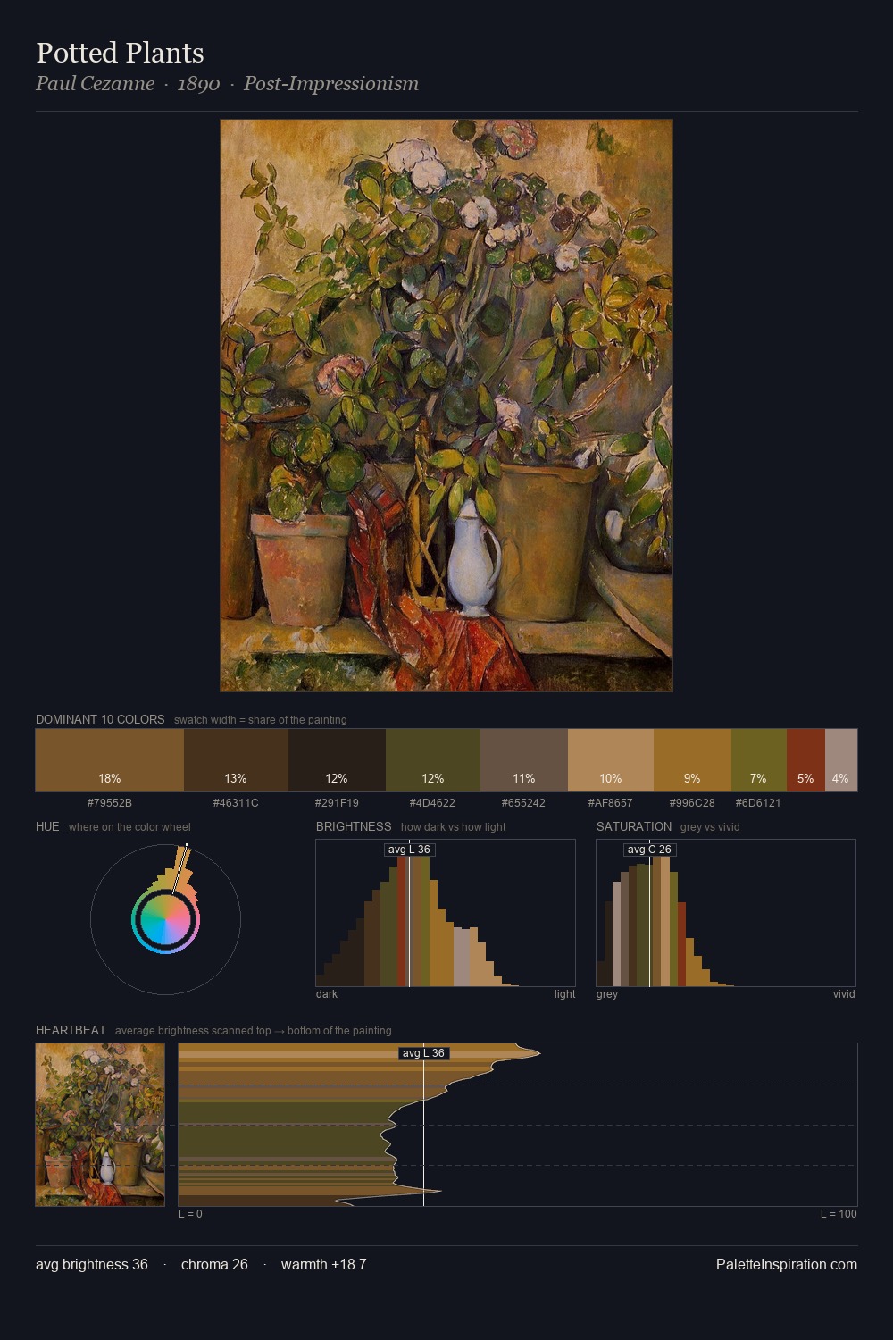Click the brightness histogram chart
This screenshot has height=1340, width=893.
click(446, 913)
